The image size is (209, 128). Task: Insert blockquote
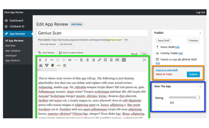coord(70,60)
